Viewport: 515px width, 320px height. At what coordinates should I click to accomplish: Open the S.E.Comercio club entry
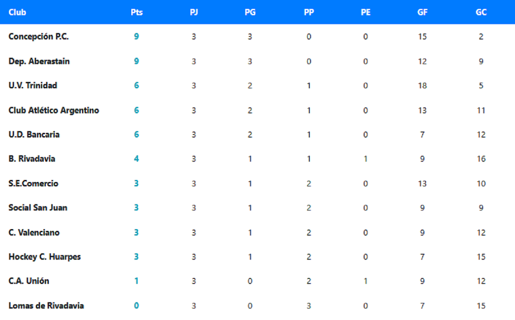[x=33, y=183]
